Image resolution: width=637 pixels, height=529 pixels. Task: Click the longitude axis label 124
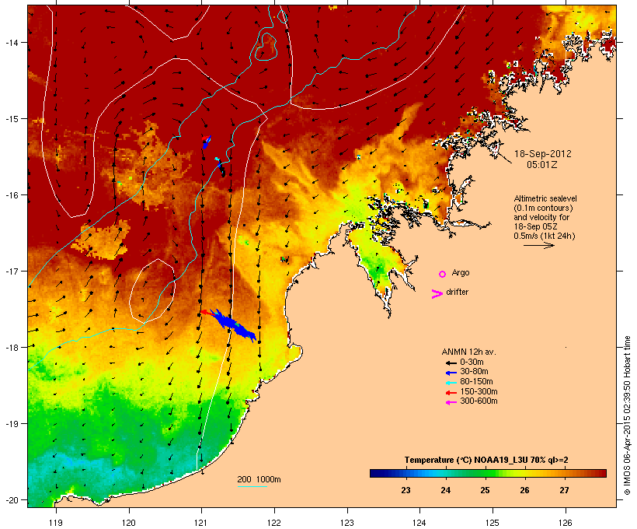tap(419, 523)
